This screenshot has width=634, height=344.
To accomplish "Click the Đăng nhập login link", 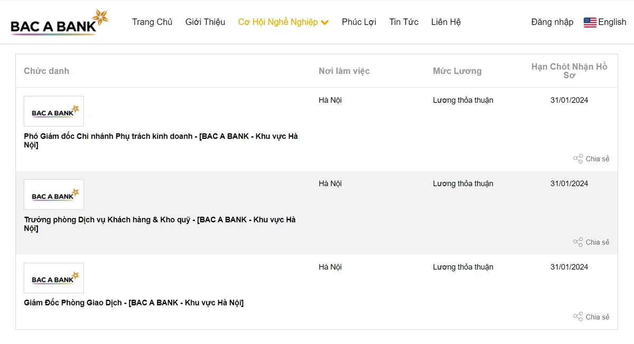I will [552, 22].
